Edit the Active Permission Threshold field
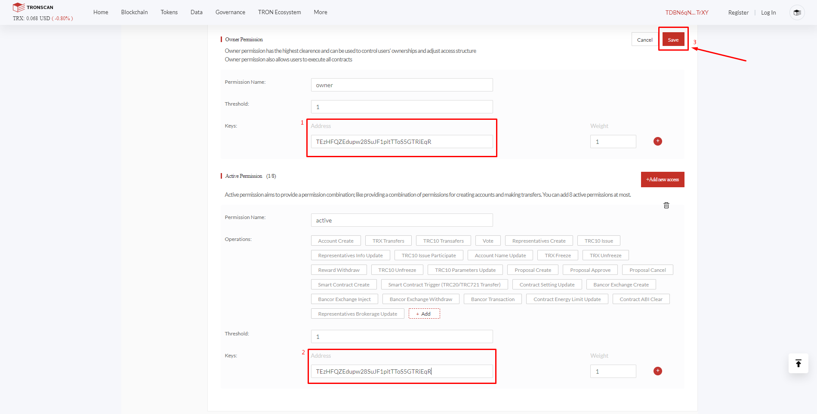Image resolution: width=817 pixels, height=414 pixels. point(402,337)
